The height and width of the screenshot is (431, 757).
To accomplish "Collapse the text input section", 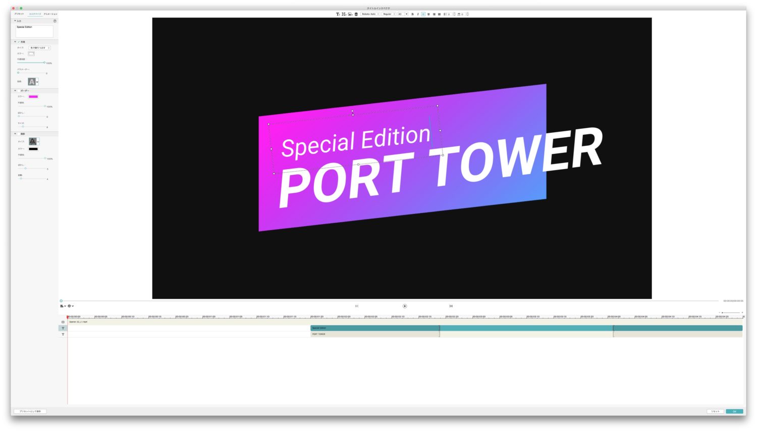I will [x=15, y=21].
